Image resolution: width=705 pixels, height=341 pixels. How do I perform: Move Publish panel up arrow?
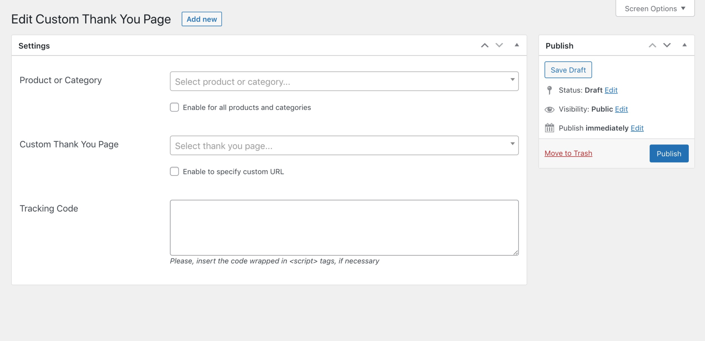(x=652, y=45)
